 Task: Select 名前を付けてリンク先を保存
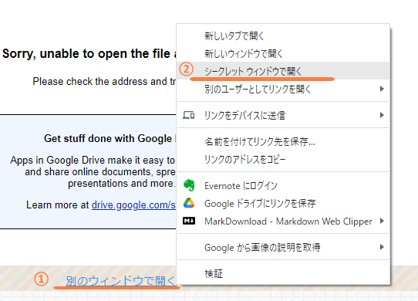click(x=283, y=142)
